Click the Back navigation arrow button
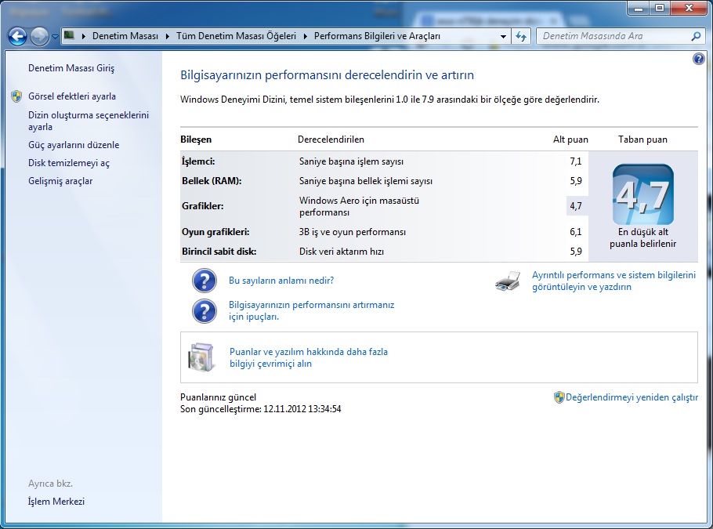 17,36
